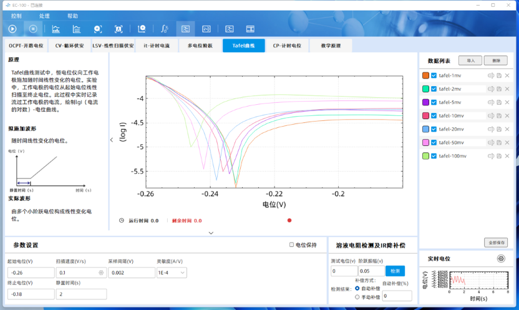Click the start (play) measurement button
519x310 pixels.
[12, 29]
